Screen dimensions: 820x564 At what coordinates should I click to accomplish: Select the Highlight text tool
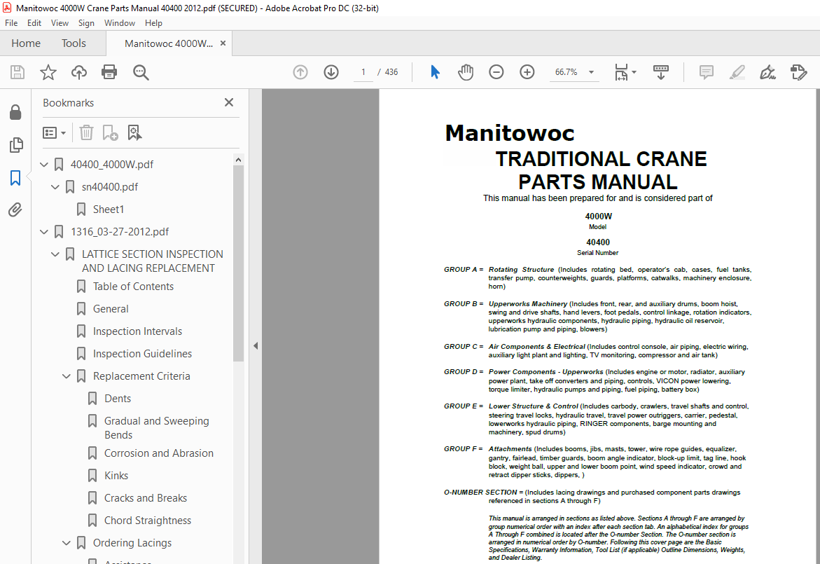click(x=737, y=72)
